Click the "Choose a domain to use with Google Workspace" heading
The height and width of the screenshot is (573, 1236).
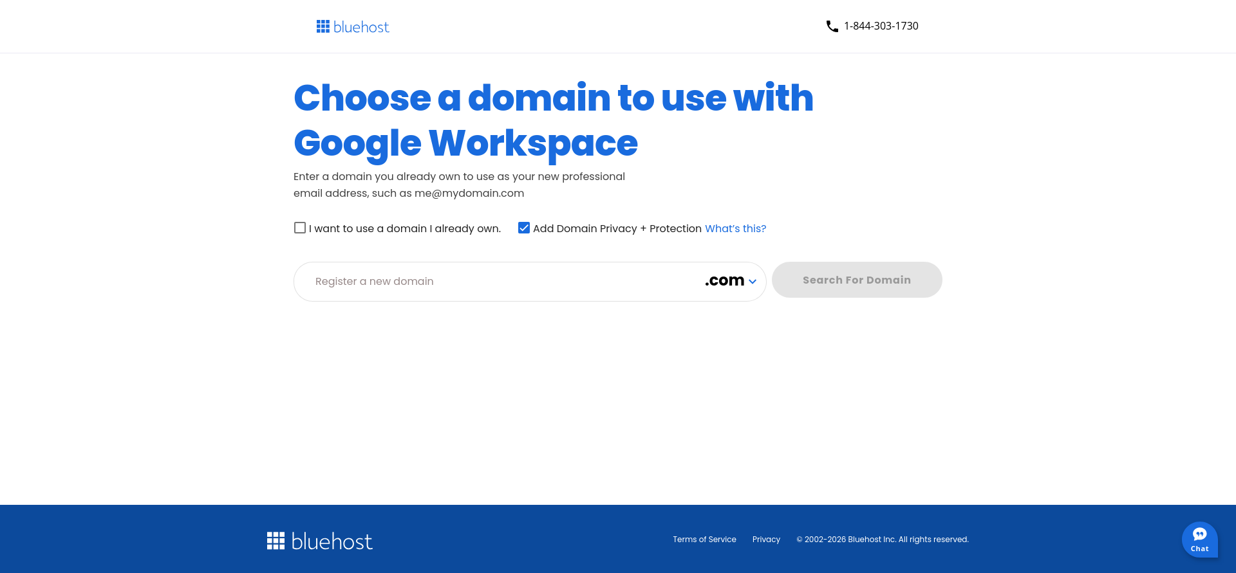(554, 120)
